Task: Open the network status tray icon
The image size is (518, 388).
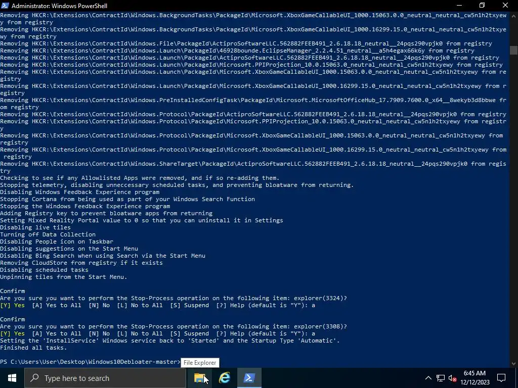Action: click(x=441, y=378)
